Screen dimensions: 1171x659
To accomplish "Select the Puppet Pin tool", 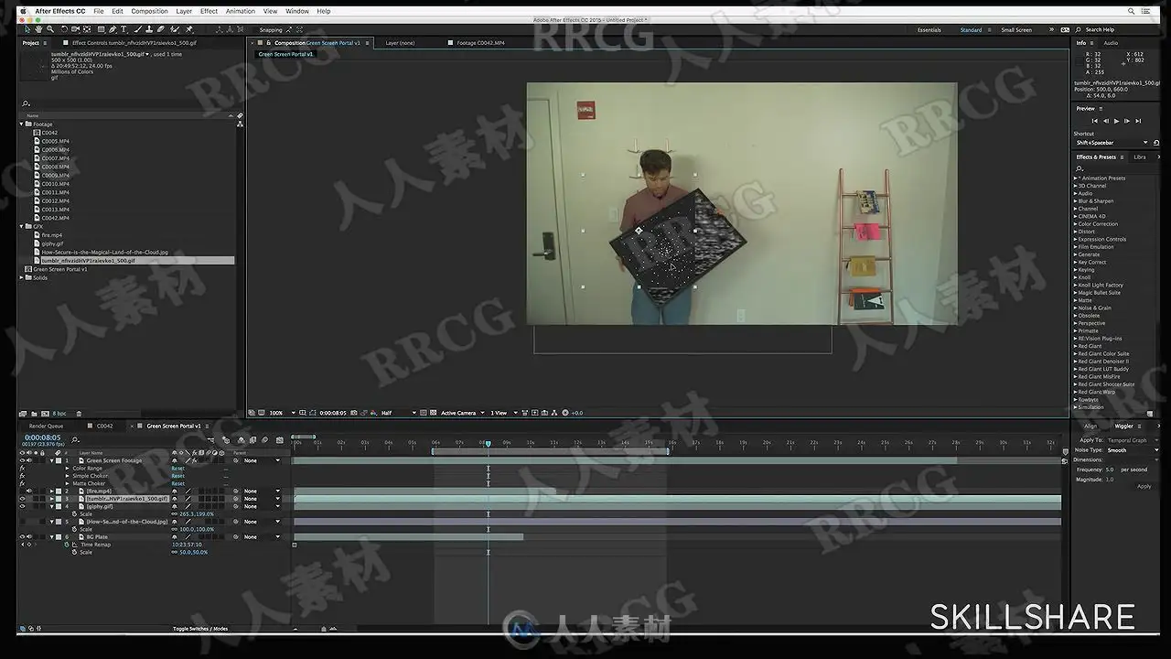I will 189,29.
